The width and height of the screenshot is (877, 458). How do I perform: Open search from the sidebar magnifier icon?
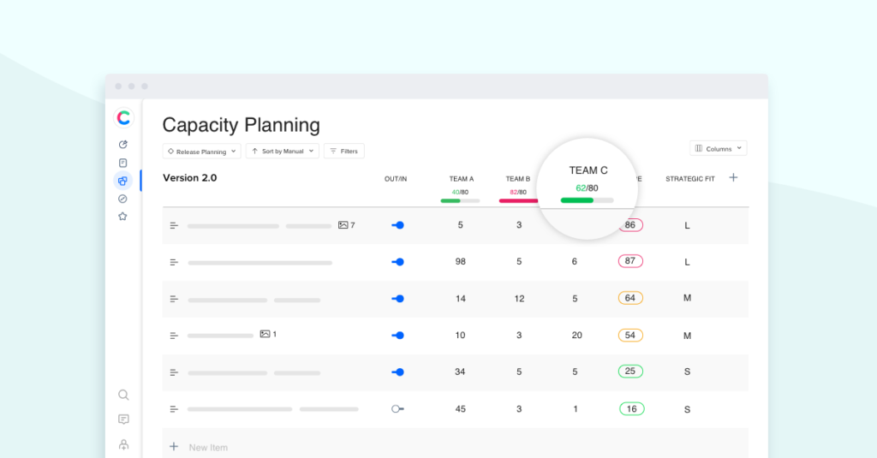(x=123, y=395)
